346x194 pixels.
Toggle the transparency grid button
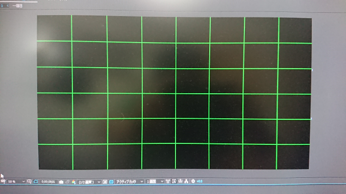click(x=111, y=181)
